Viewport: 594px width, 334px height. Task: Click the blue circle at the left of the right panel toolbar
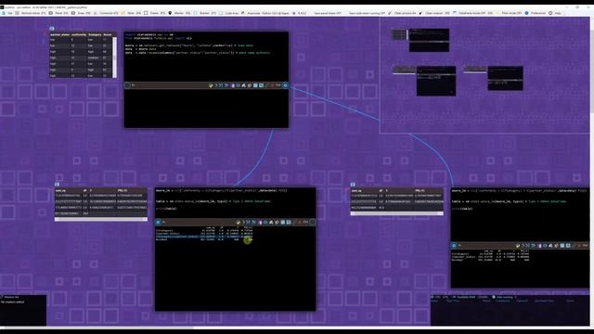[454, 246]
